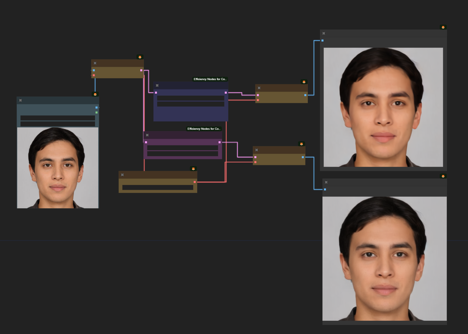Click fox badge on the top-right preview node

click(x=443, y=27)
